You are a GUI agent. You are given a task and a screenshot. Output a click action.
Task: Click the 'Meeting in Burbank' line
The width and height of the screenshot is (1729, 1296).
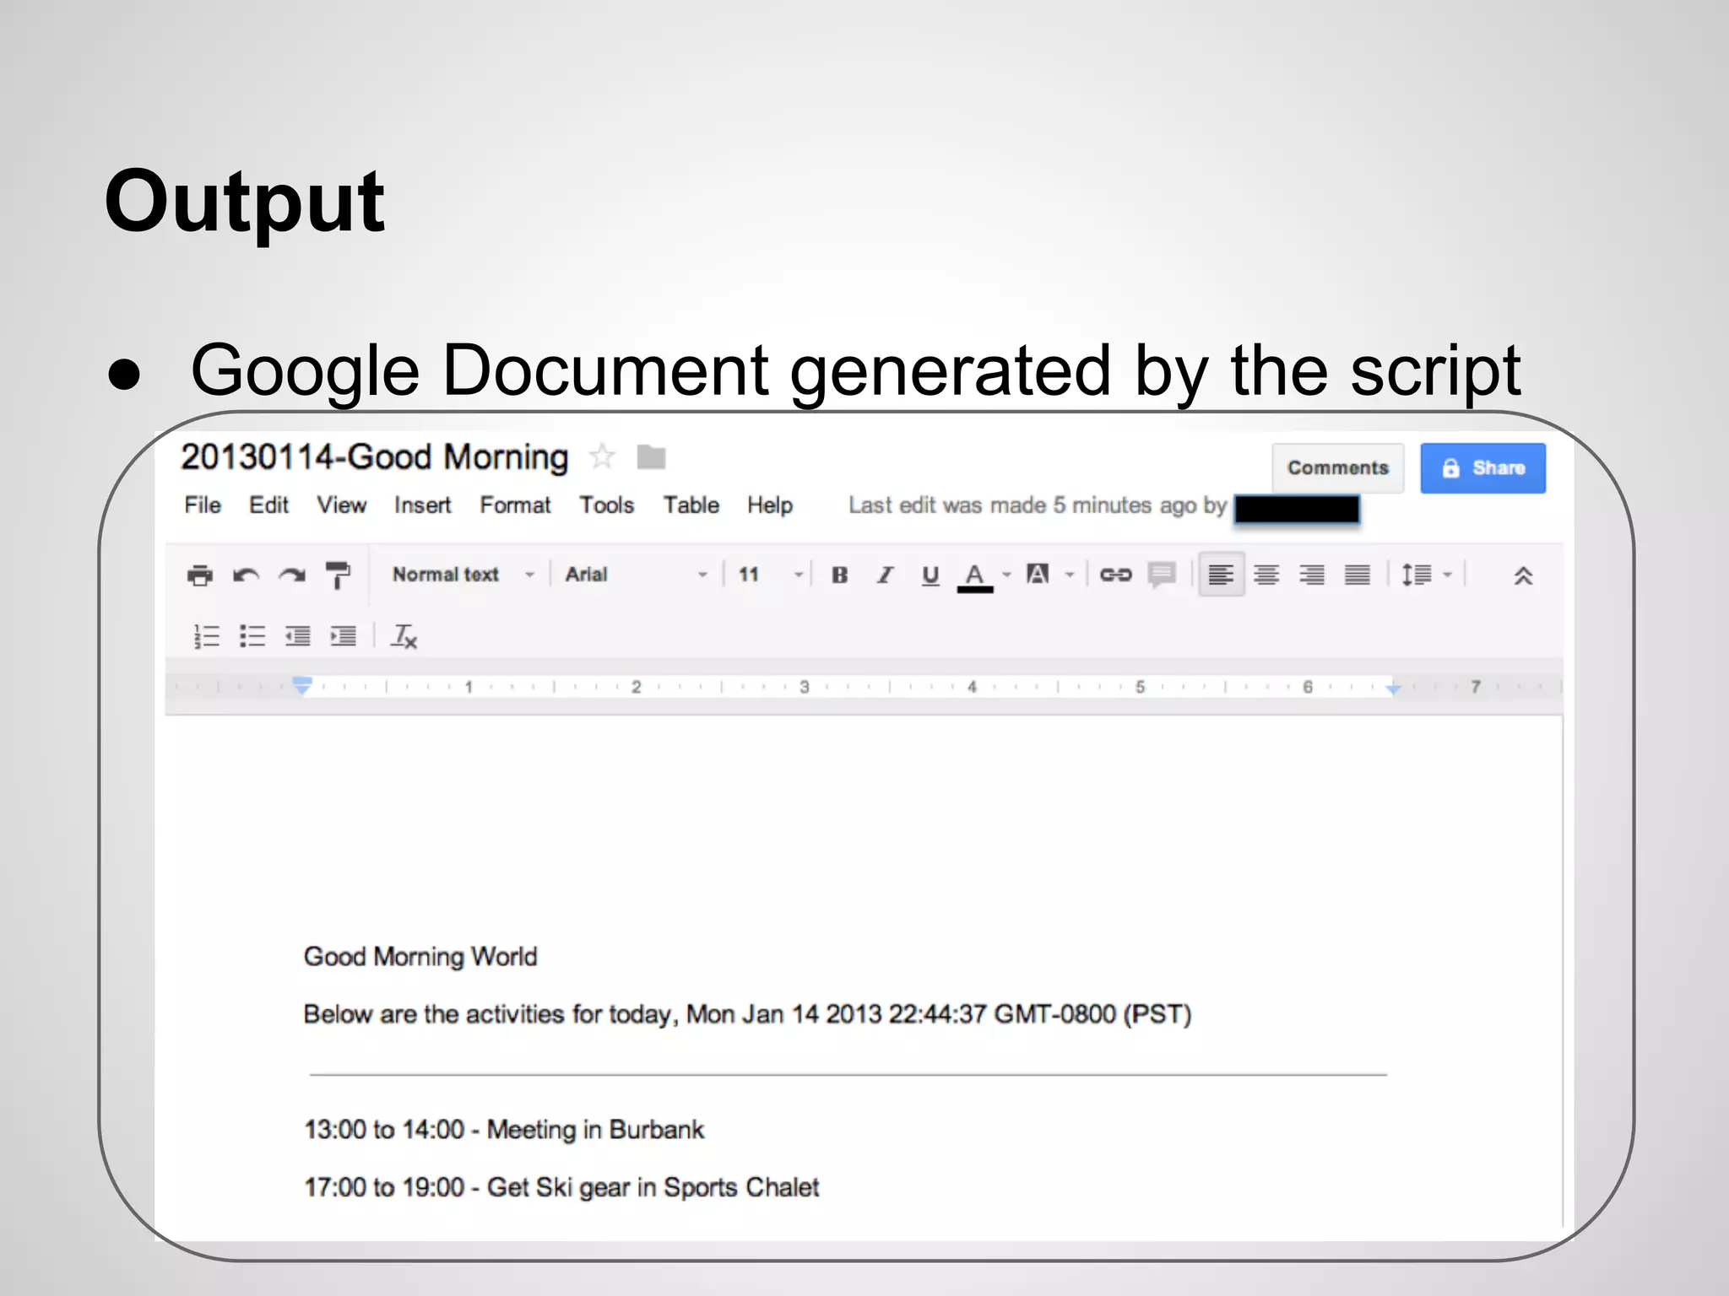(x=504, y=1130)
